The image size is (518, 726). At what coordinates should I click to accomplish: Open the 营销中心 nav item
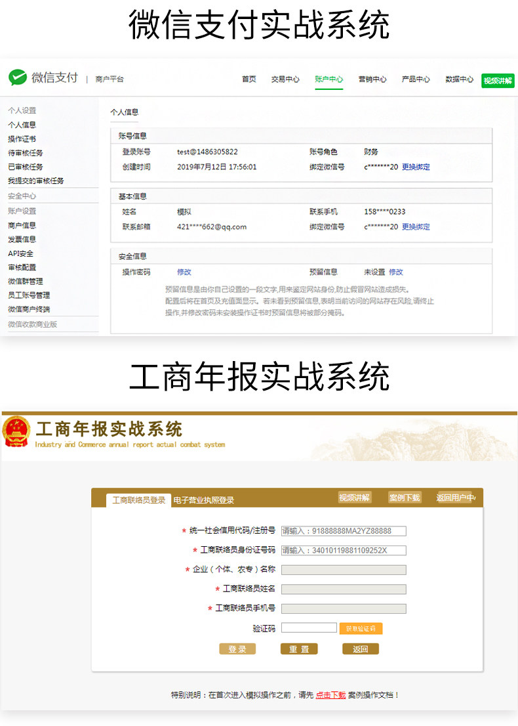tap(372, 79)
